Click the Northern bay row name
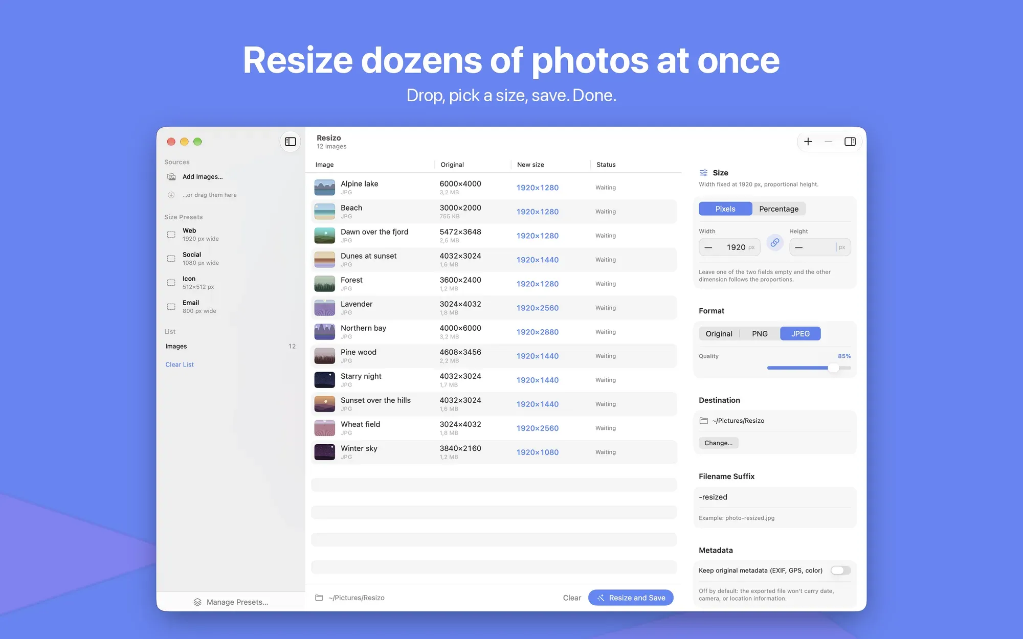The height and width of the screenshot is (639, 1023). pos(363,328)
